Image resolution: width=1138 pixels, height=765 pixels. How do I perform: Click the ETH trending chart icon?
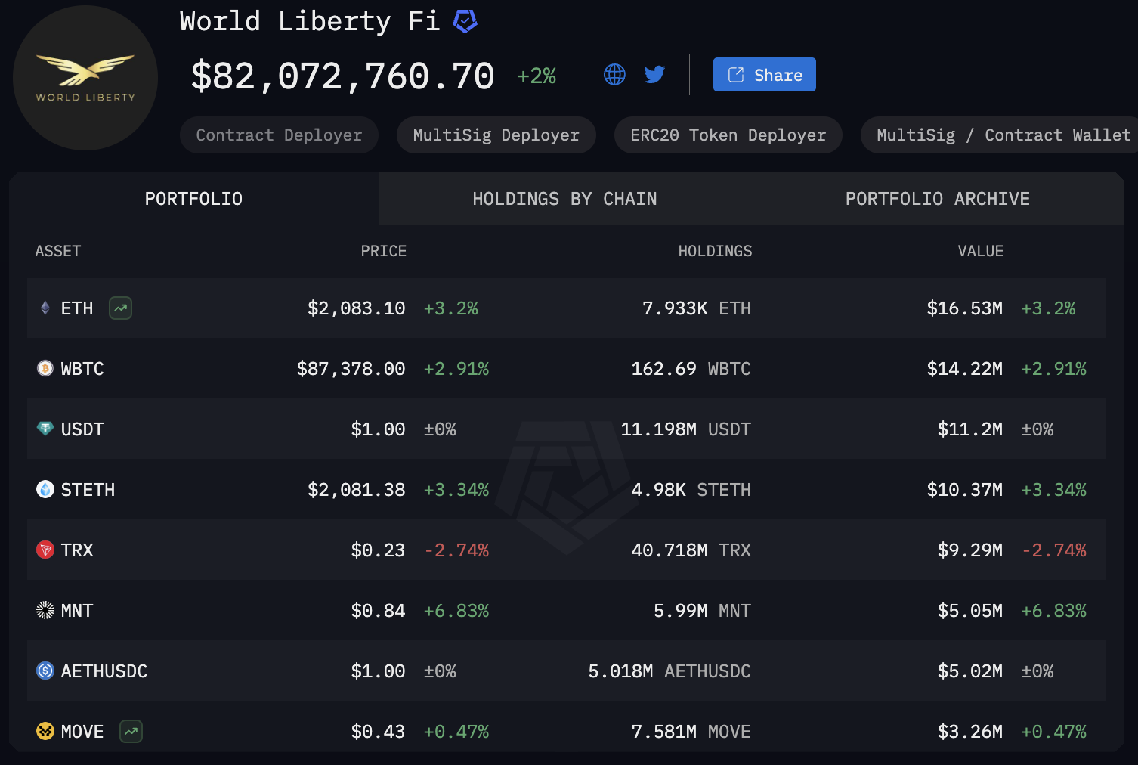tap(121, 308)
